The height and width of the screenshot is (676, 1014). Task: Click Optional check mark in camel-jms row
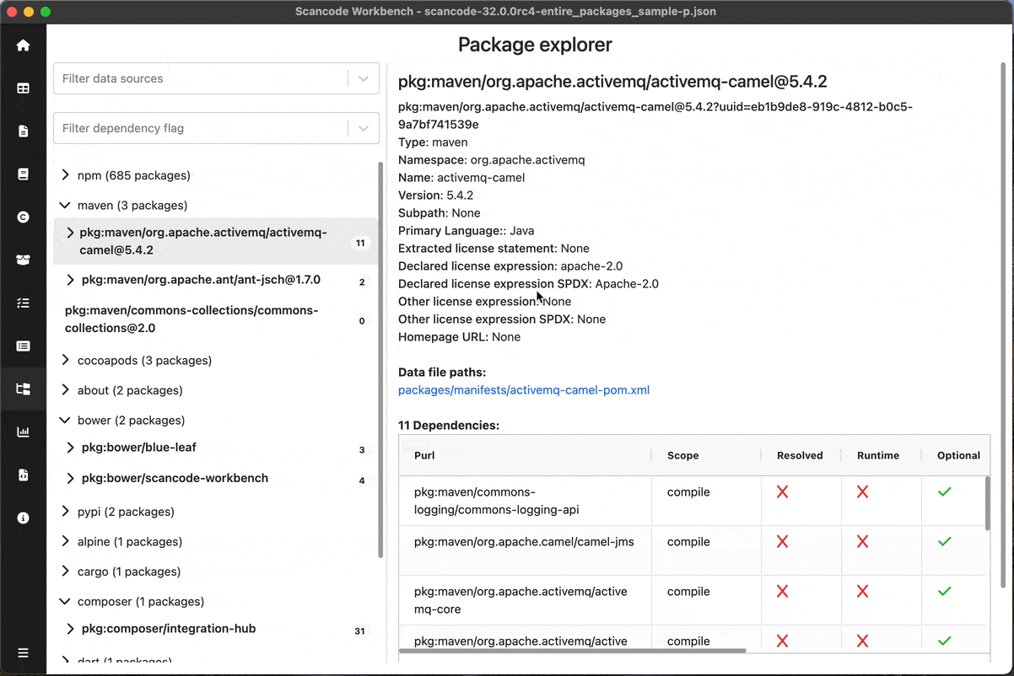944,541
